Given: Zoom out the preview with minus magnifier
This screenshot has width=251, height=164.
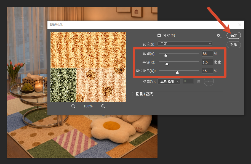Looking at the screenshot, I should click(x=73, y=106).
